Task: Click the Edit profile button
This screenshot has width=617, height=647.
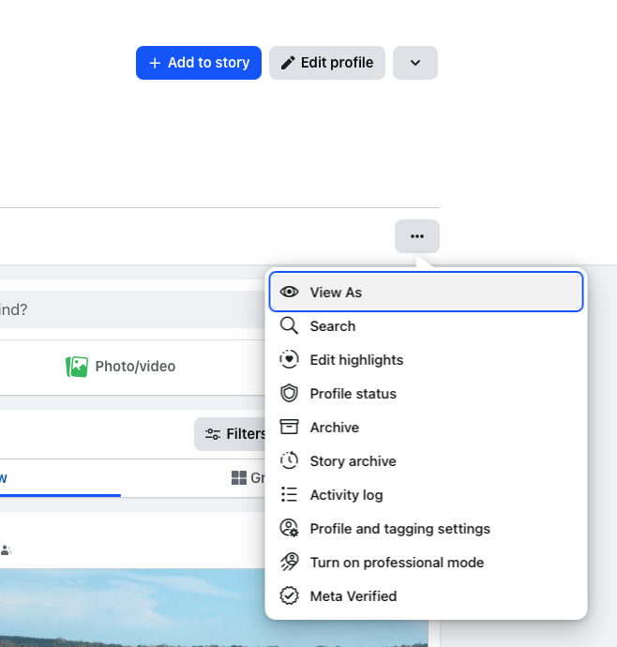Action: [327, 63]
